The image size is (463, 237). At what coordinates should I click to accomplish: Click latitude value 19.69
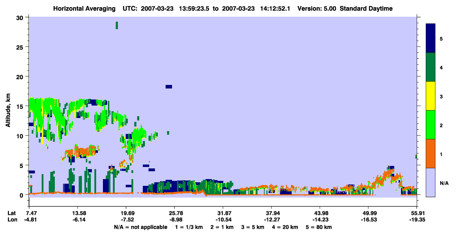click(x=126, y=213)
